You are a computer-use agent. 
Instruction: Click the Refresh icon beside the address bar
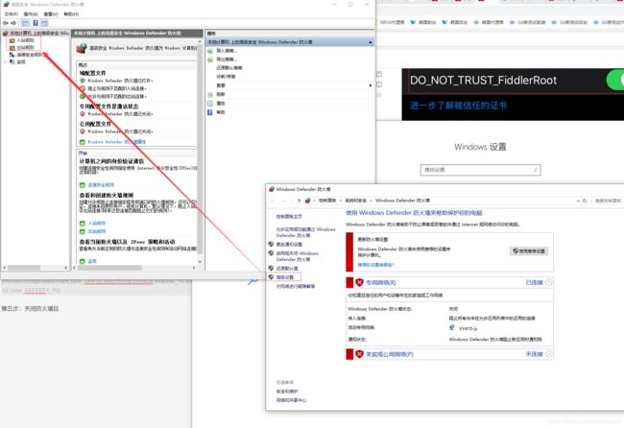tap(585, 201)
